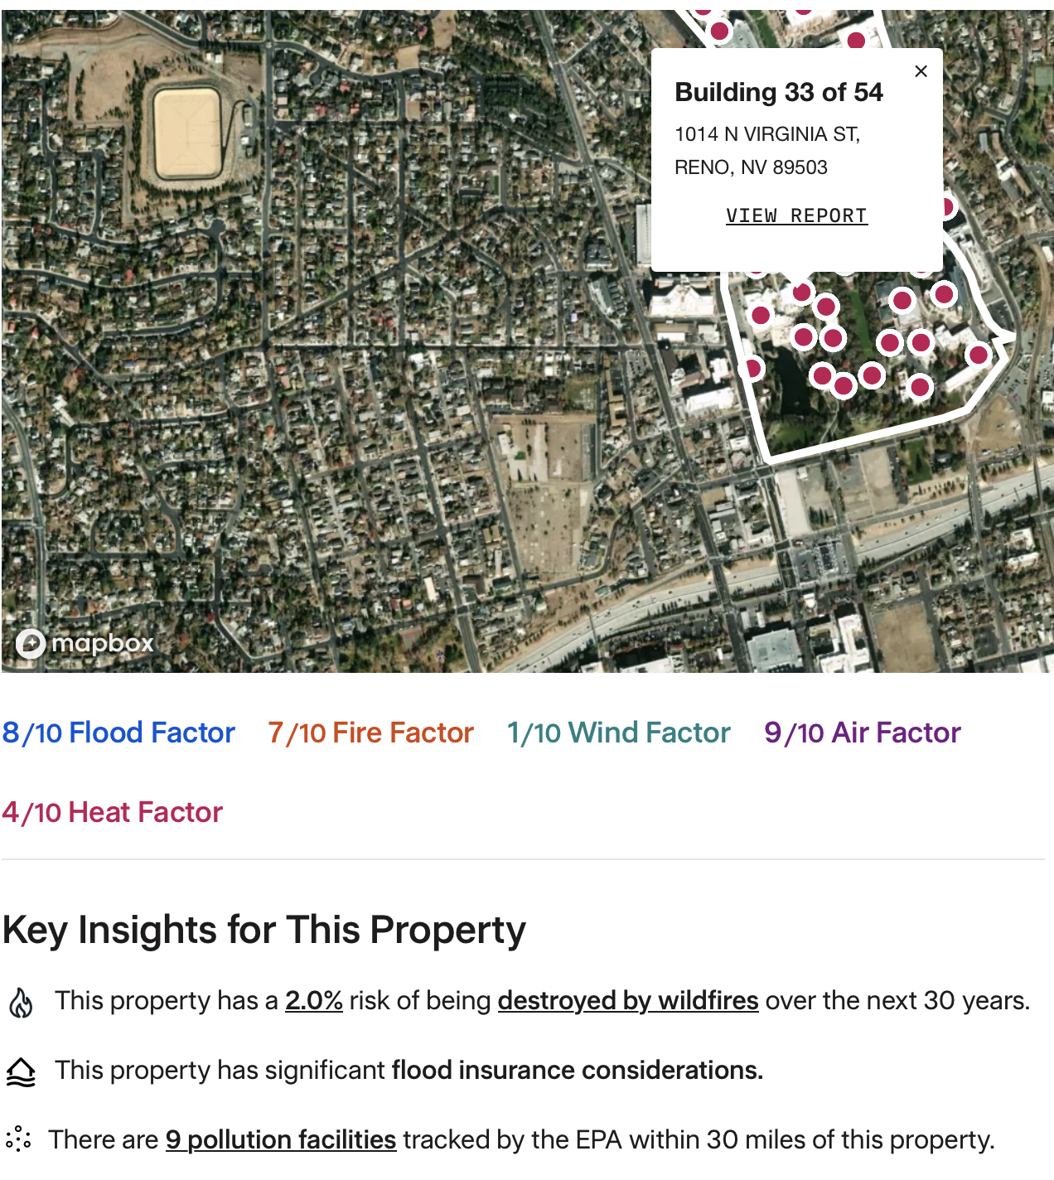Select the 8/10 Flood Factor tab

(118, 733)
